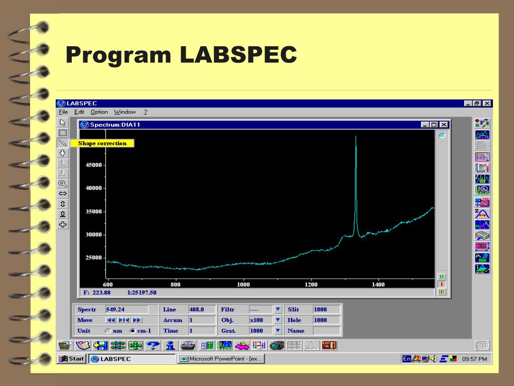This screenshot has width=514, height=386.
Task: Click the colored dot grid icon
Action: 260,345
